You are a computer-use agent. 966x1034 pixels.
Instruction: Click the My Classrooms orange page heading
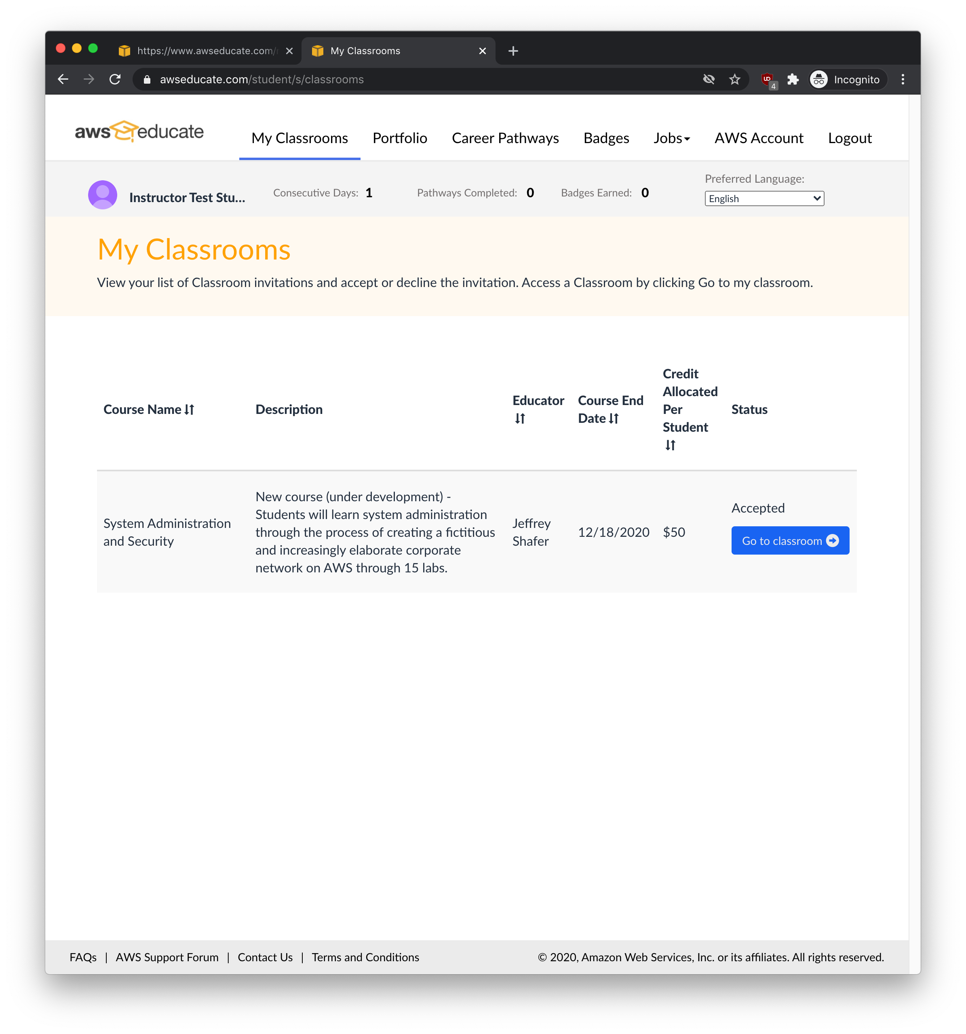coord(194,250)
